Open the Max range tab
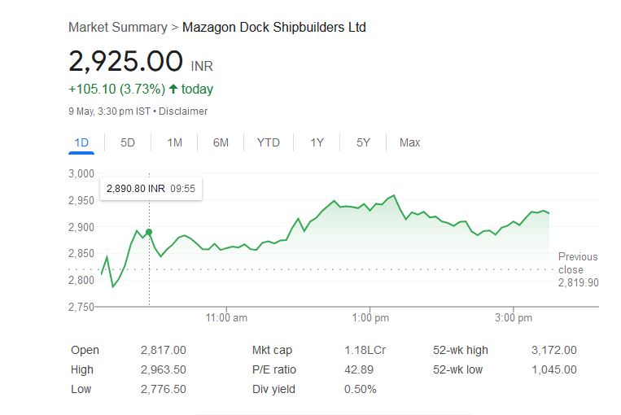The width and height of the screenshot is (621, 415). [x=409, y=142]
